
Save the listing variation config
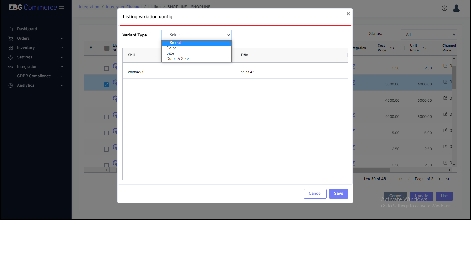coord(338,194)
